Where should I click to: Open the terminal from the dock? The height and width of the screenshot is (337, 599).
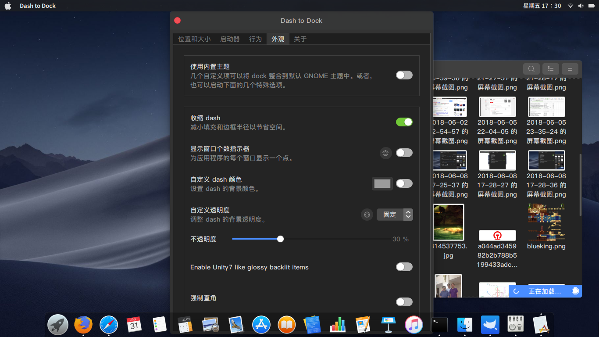coord(439,325)
